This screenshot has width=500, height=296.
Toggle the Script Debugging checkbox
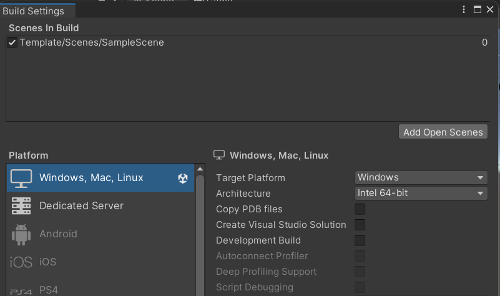(x=360, y=287)
